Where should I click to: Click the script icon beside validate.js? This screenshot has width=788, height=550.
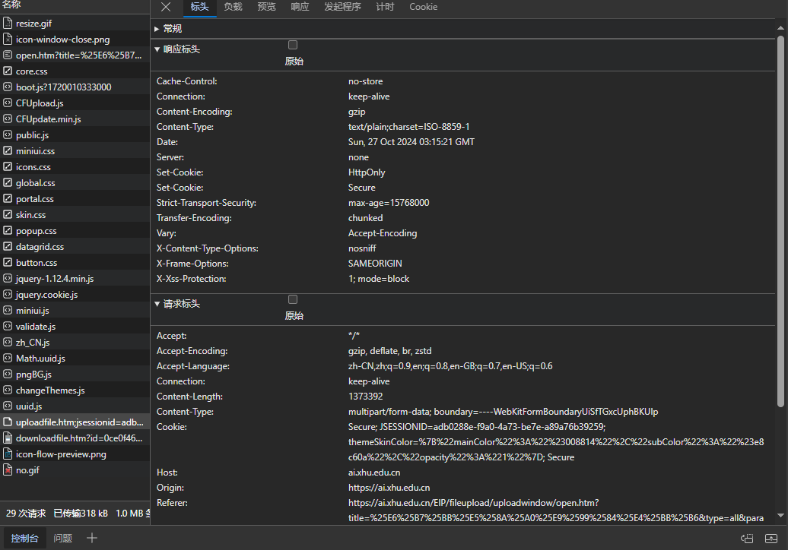click(x=8, y=326)
